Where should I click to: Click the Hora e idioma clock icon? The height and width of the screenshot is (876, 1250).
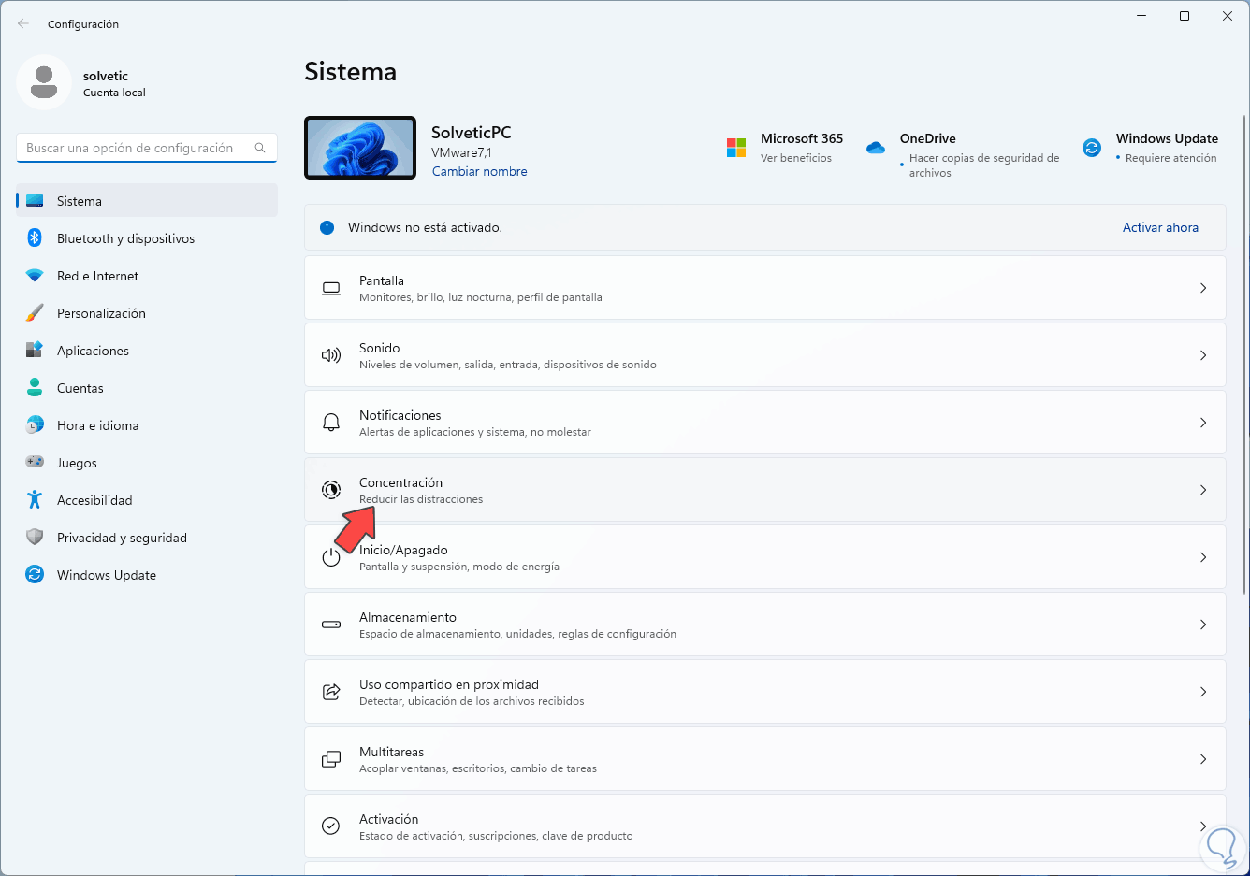point(35,425)
